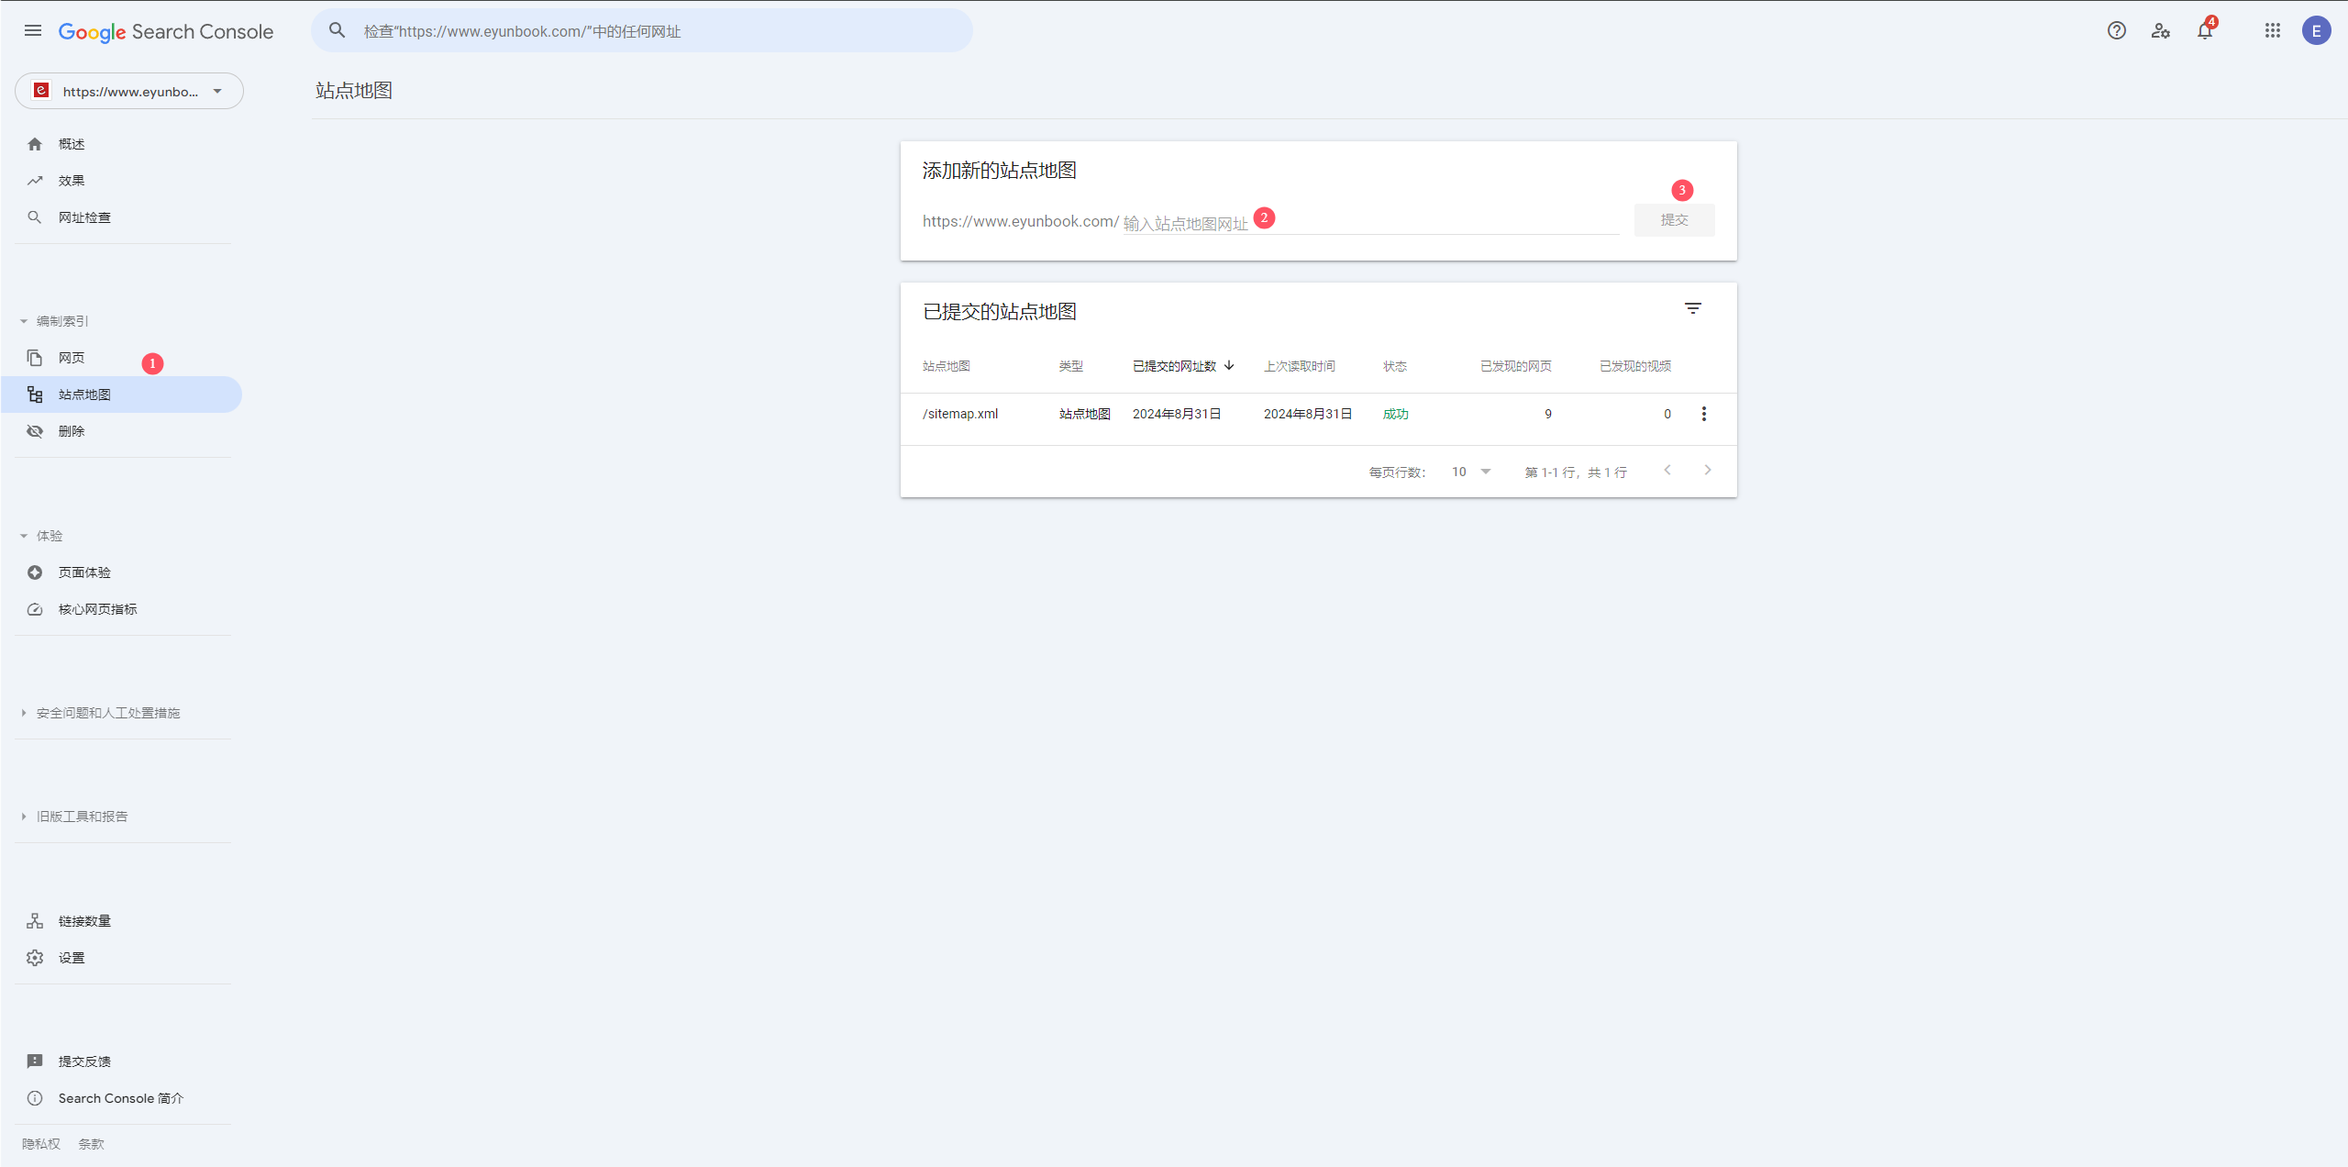This screenshot has width=2348, height=1167.
Task: Open the help icon in top bar
Action: tap(2116, 30)
